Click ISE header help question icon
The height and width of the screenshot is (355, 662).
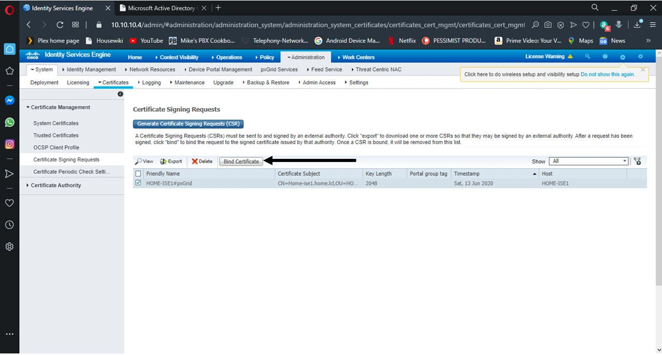click(605, 56)
